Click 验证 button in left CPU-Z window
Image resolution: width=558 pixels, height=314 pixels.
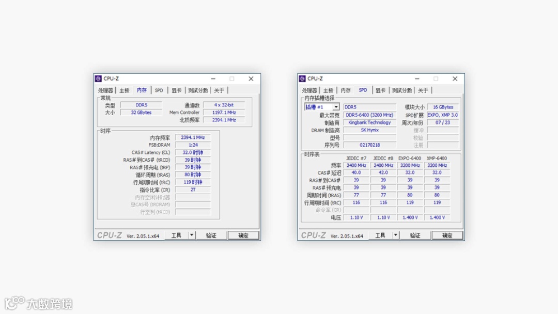pos(211,235)
